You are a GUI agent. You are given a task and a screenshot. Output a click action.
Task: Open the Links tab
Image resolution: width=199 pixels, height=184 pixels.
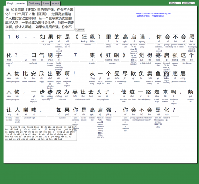pyautogui.click(x=46, y=3)
